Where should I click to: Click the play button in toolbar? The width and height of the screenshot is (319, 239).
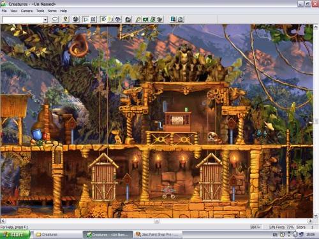(85, 19)
